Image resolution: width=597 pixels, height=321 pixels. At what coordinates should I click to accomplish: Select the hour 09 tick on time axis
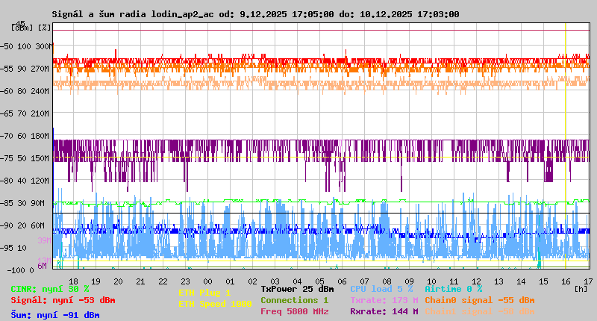[x=410, y=281]
